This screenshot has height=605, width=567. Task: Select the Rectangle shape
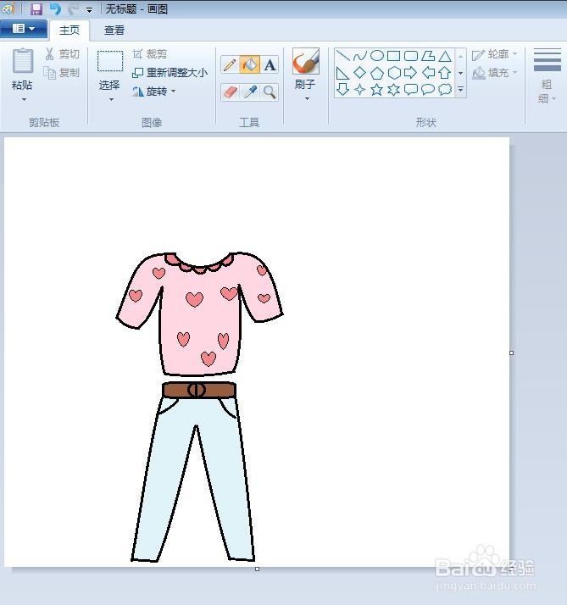[394, 56]
